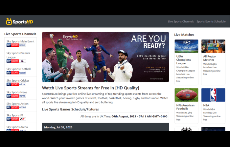Click the Sky Sports Football logo badge
Image resolution: width=230 pixels, height=147 pixels.
click(x=16, y=73)
